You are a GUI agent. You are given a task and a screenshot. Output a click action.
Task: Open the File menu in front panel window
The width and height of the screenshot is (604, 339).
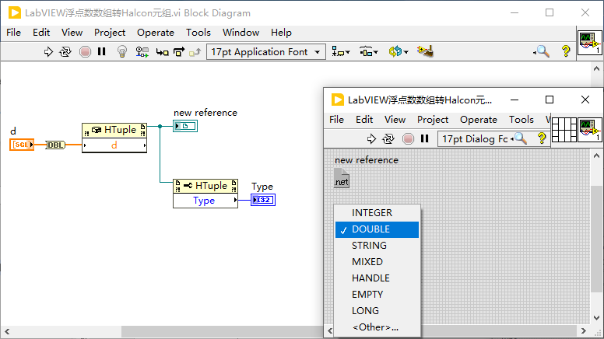point(337,120)
